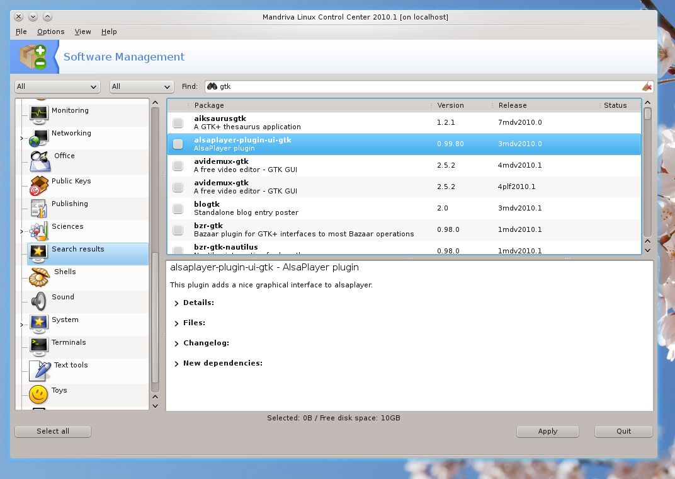Open the View menu
This screenshot has width=675, height=479.
pos(82,32)
